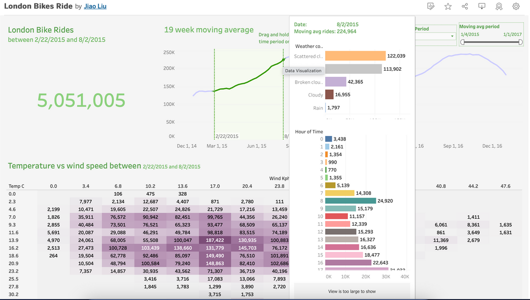Open author link Jiao Liu

click(x=95, y=6)
